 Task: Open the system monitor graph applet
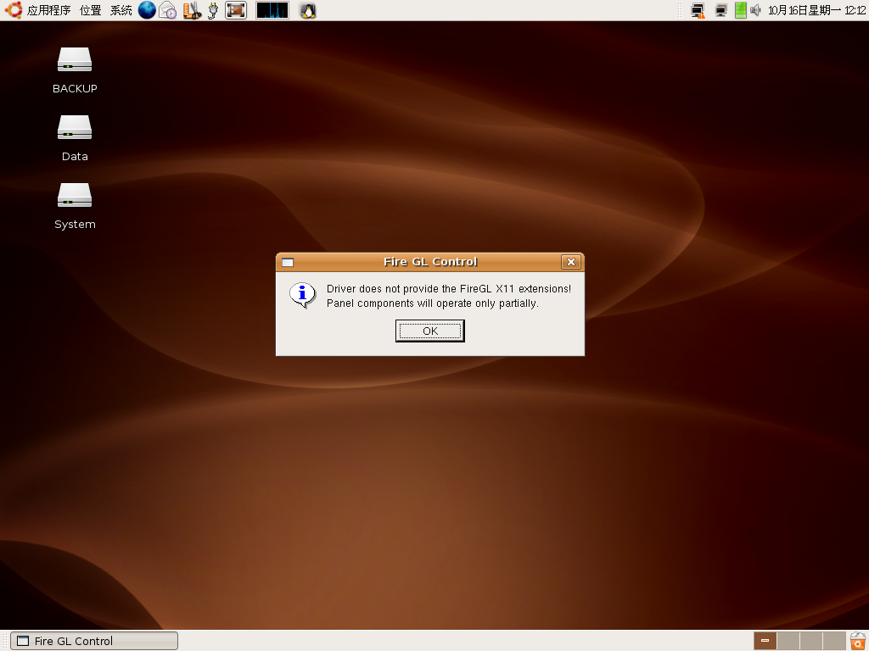click(272, 10)
